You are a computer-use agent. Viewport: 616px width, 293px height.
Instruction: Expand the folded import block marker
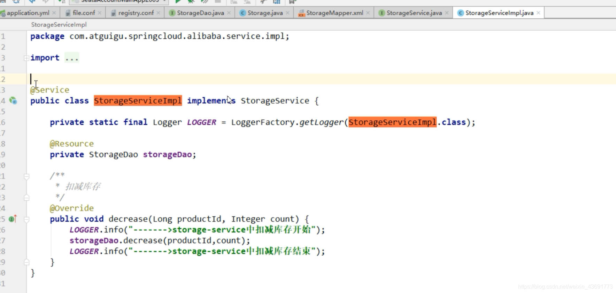pyautogui.click(x=26, y=58)
